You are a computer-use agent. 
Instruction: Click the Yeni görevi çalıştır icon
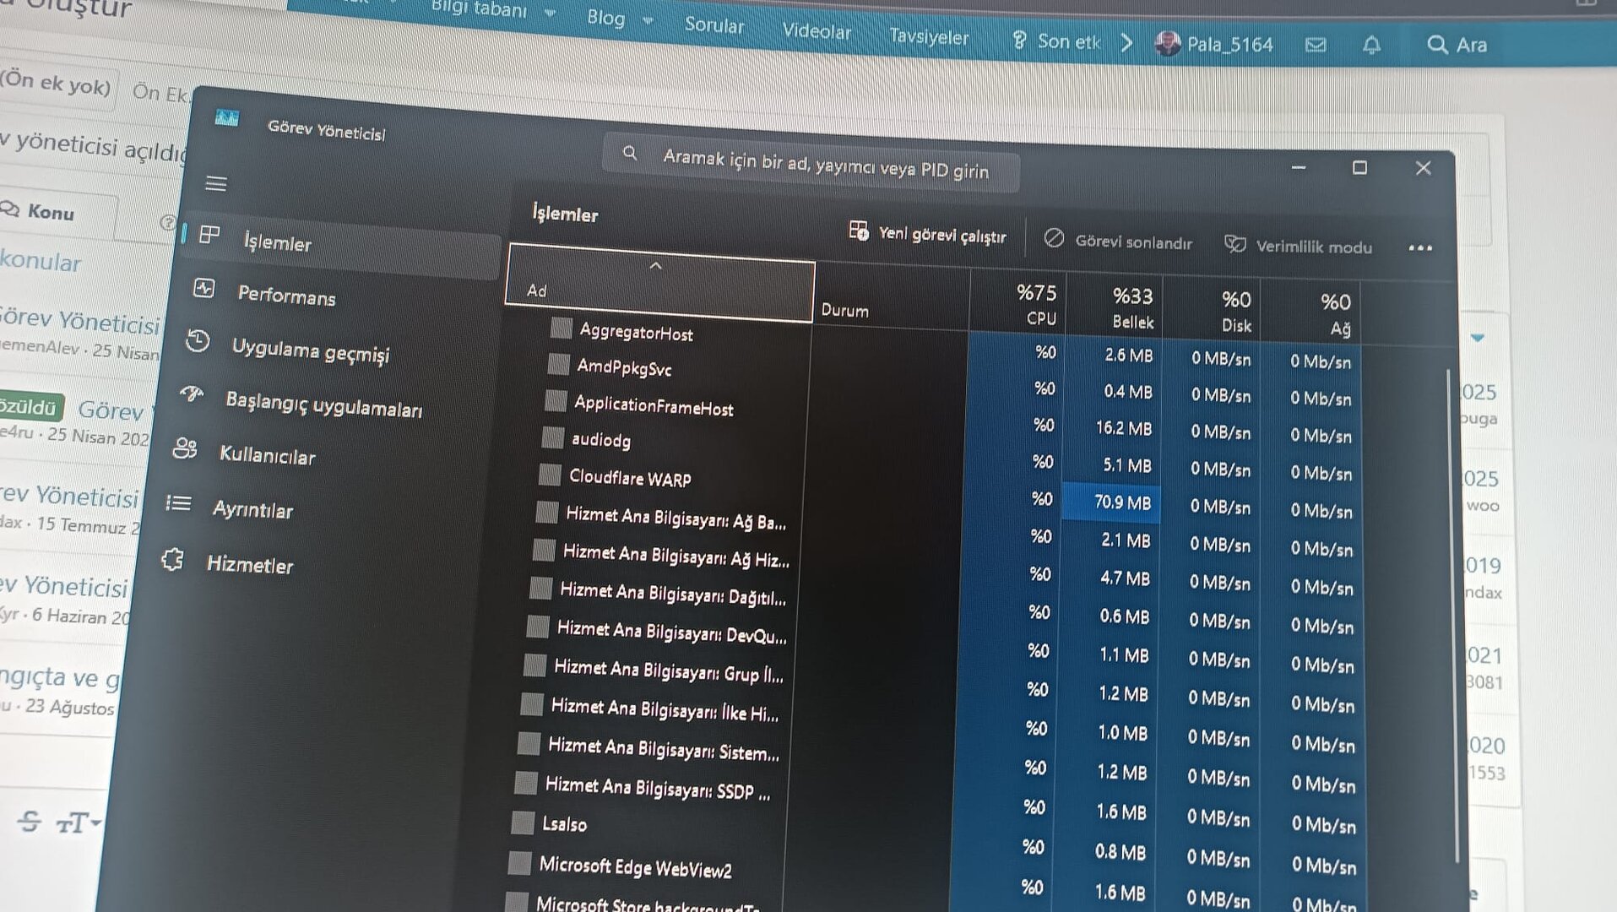click(859, 231)
